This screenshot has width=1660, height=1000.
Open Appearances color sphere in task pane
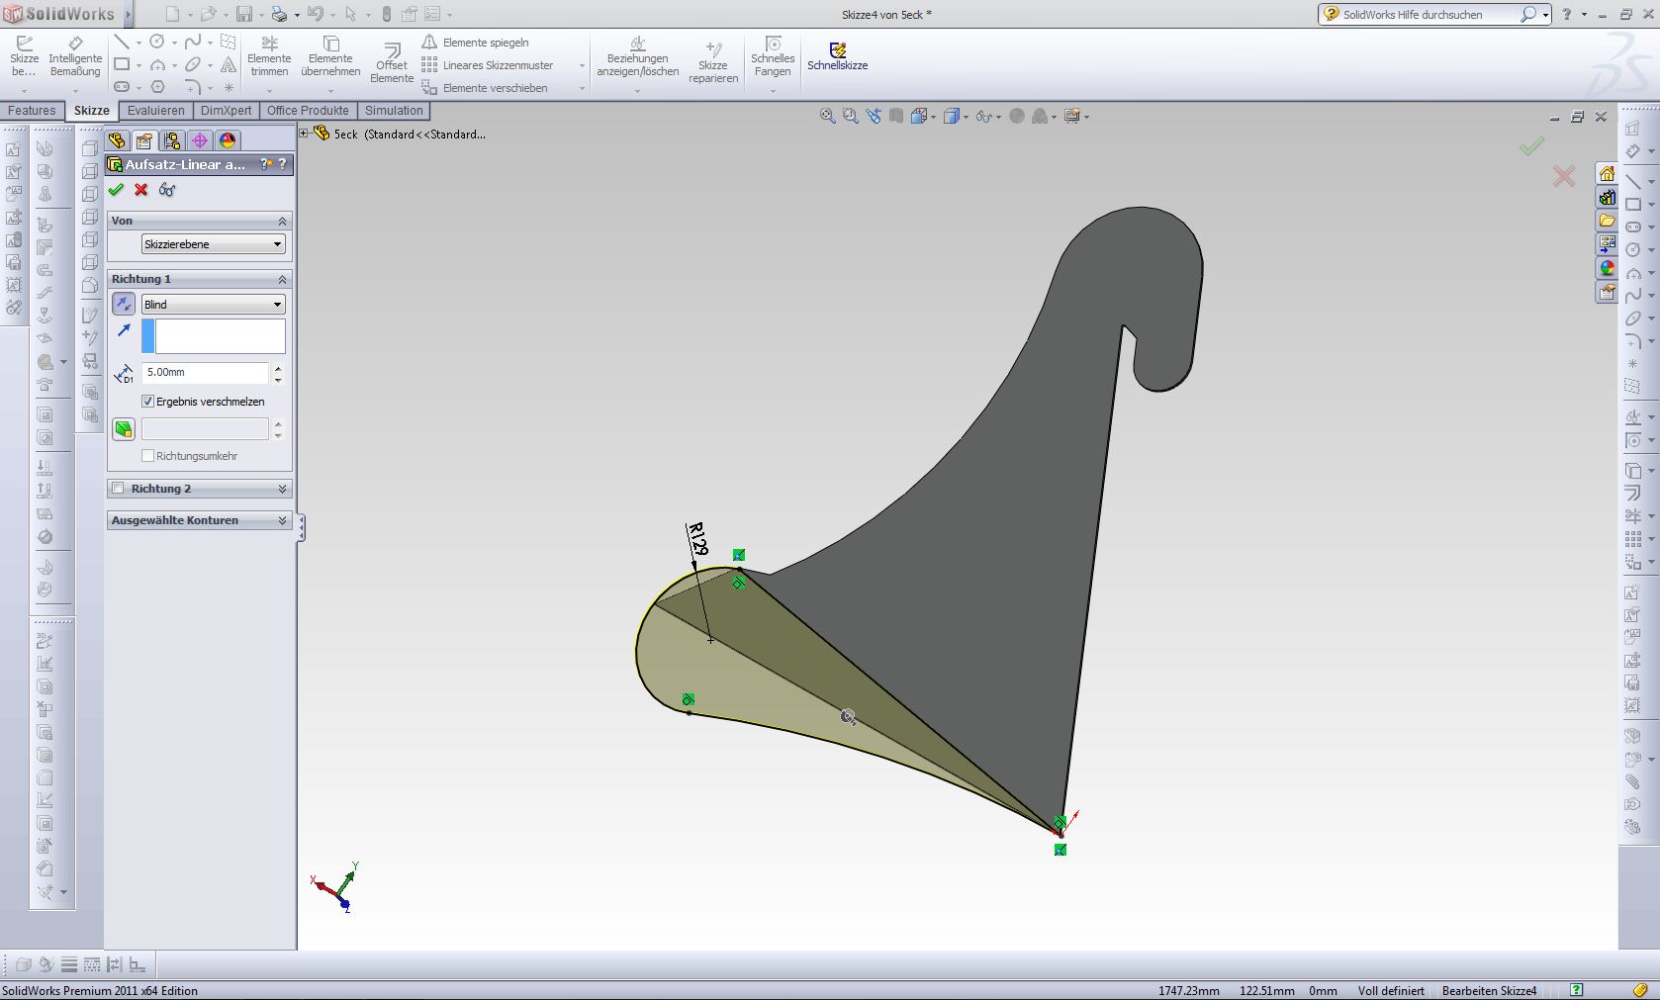pyautogui.click(x=1608, y=268)
